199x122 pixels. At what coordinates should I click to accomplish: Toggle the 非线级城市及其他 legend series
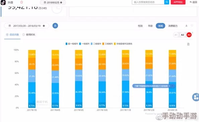tap(123, 44)
